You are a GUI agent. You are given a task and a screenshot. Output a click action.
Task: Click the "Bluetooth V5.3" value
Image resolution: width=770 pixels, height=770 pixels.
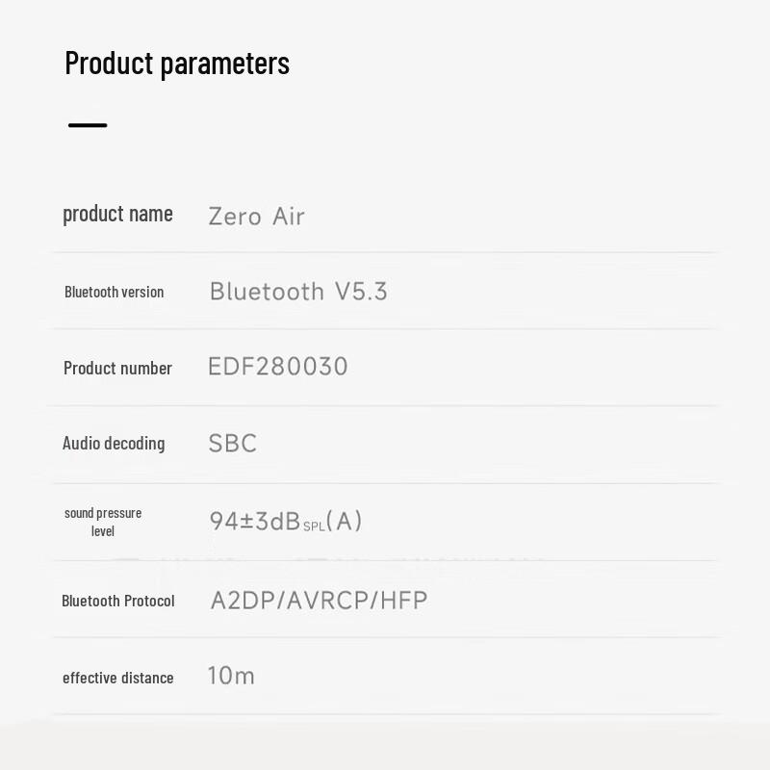(x=298, y=292)
